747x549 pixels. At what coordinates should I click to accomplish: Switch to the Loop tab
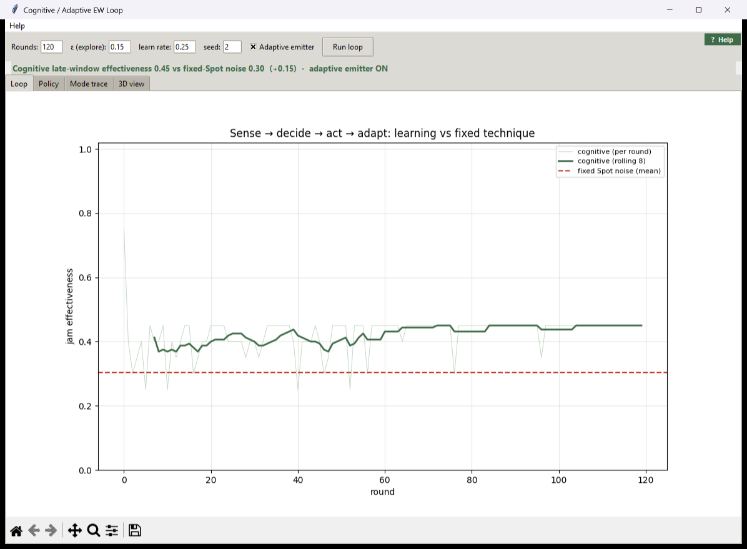(19, 84)
